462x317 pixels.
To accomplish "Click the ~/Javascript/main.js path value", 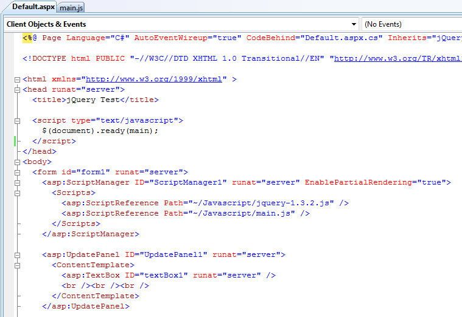I will pos(242,213).
